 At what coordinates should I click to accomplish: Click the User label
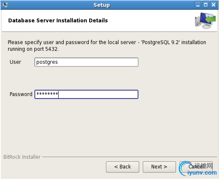click(x=15, y=62)
